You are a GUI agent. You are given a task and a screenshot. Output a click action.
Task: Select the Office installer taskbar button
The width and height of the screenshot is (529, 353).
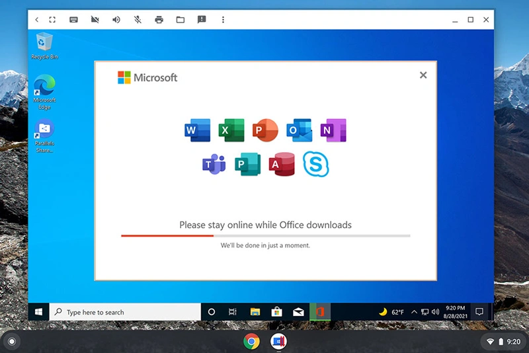coord(320,312)
